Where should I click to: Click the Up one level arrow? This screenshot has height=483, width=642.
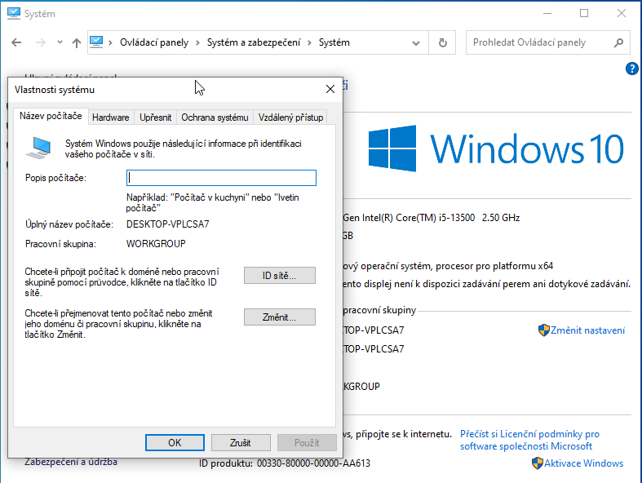(76, 42)
